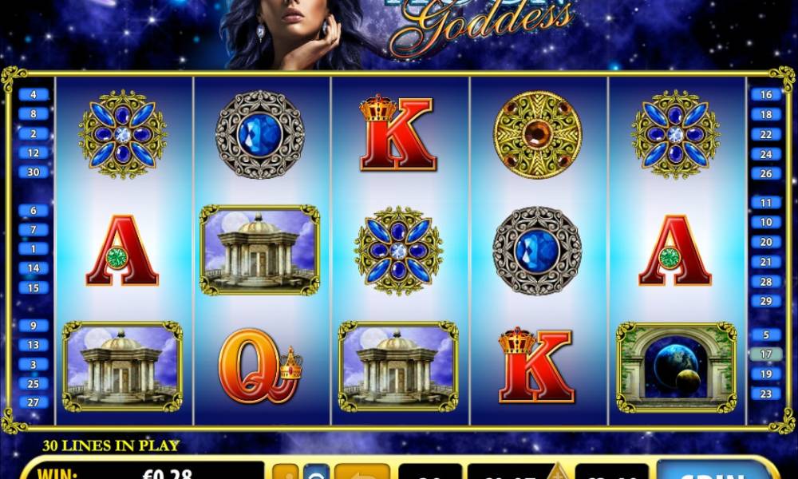This screenshot has width=798, height=479.
Task: Click the green gem Ace on reel one
Action: click(122, 250)
